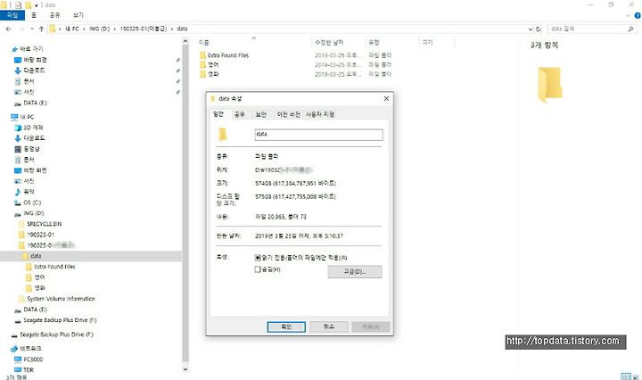Switch to 이전 버전 tab in properties

coord(288,115)
